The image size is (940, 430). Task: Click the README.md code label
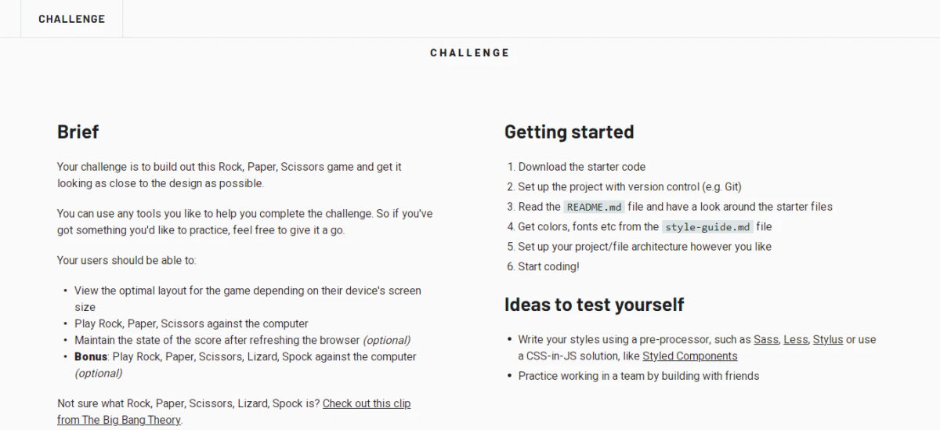(x=594, y=207)
